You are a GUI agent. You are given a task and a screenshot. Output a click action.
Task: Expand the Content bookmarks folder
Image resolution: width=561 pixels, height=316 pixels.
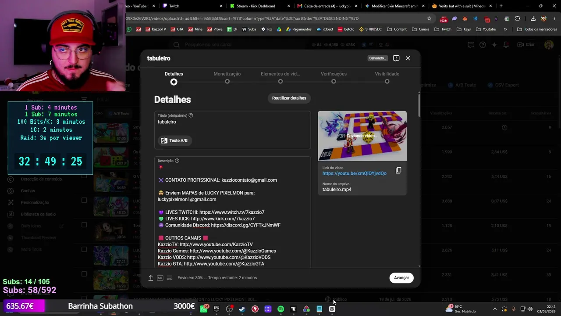(397, 29)
